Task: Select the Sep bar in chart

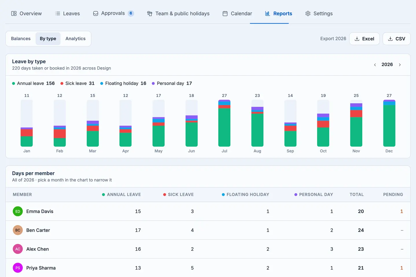Action: pyautogui.click(x=290, y=123)
